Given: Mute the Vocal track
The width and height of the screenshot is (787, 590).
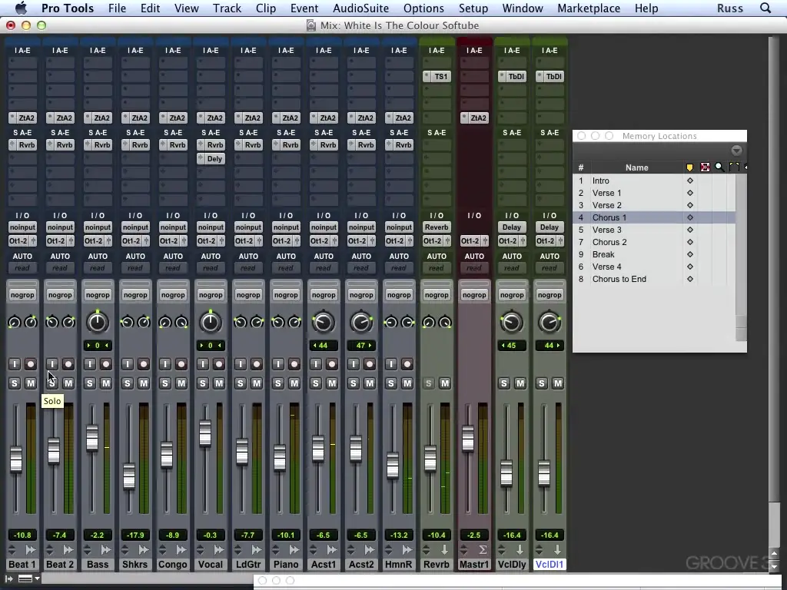Looking at the screenshot, I should [x=219, y=383].
